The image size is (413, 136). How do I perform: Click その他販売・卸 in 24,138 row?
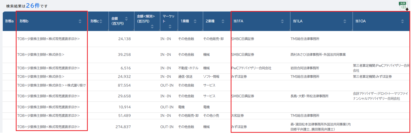(213, 39)
